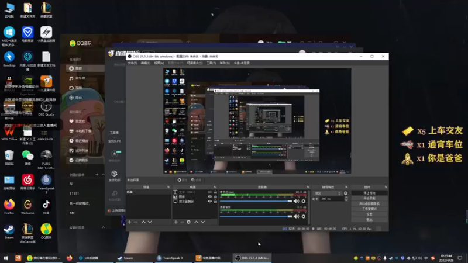Open 工具(T) menu in OBS
Screen dimensions: 468x263
tap(211, 63)
